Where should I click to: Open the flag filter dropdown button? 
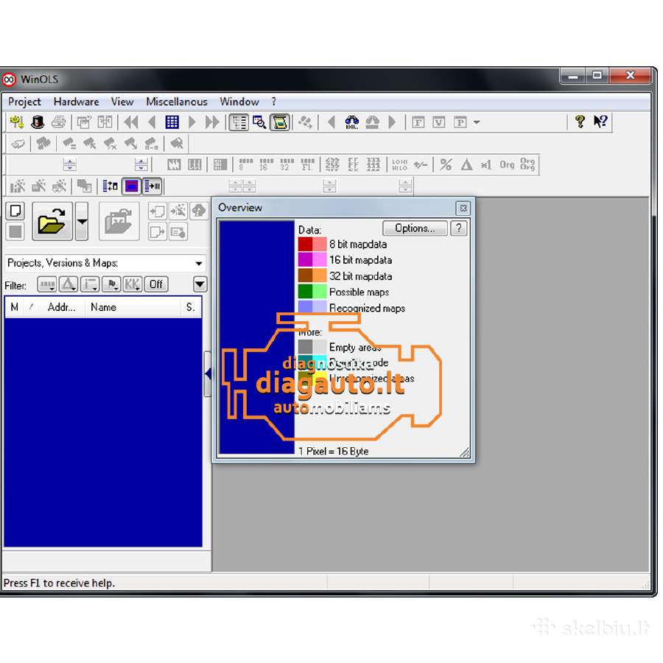(111, 284)
